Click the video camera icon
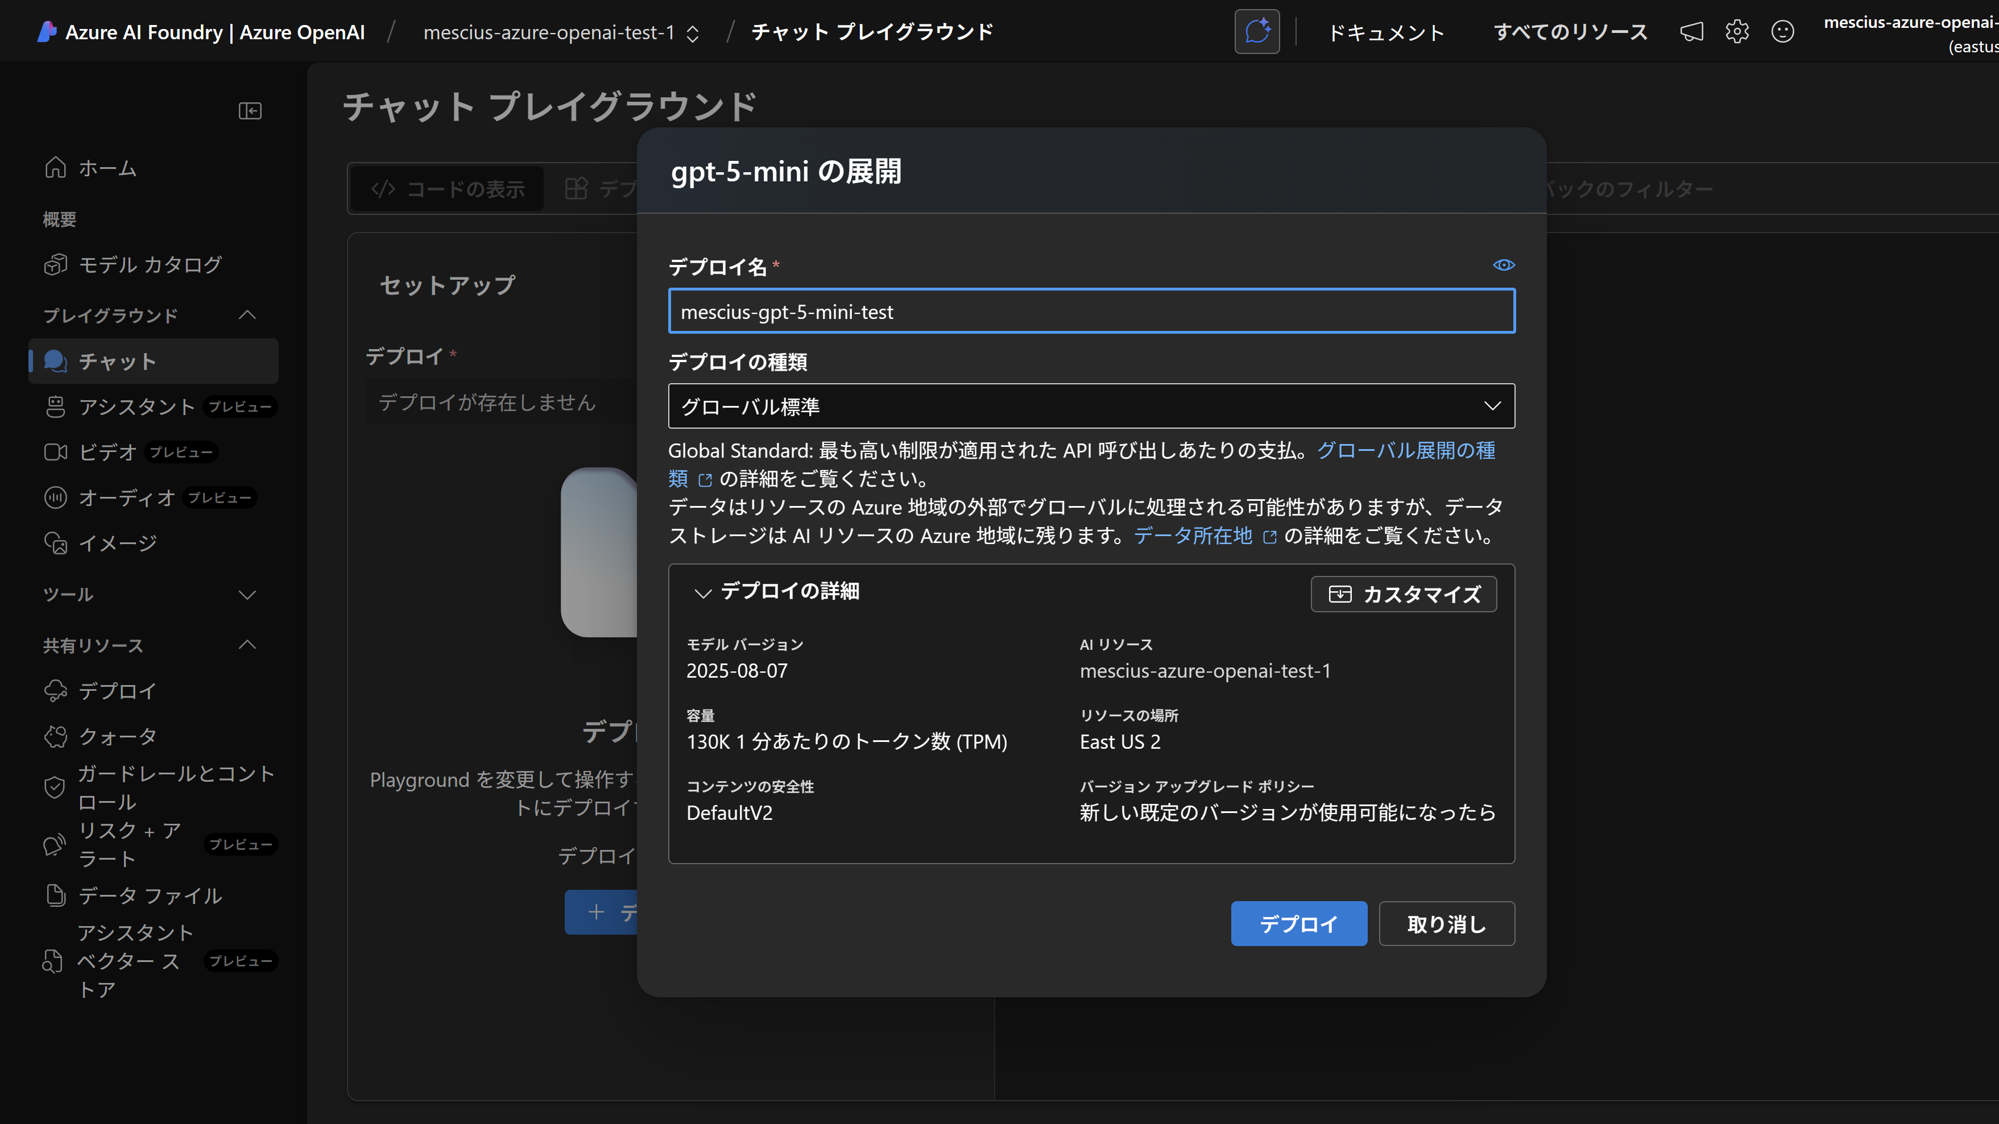This screenshot has height=1124, width=1999. [55, 451]
